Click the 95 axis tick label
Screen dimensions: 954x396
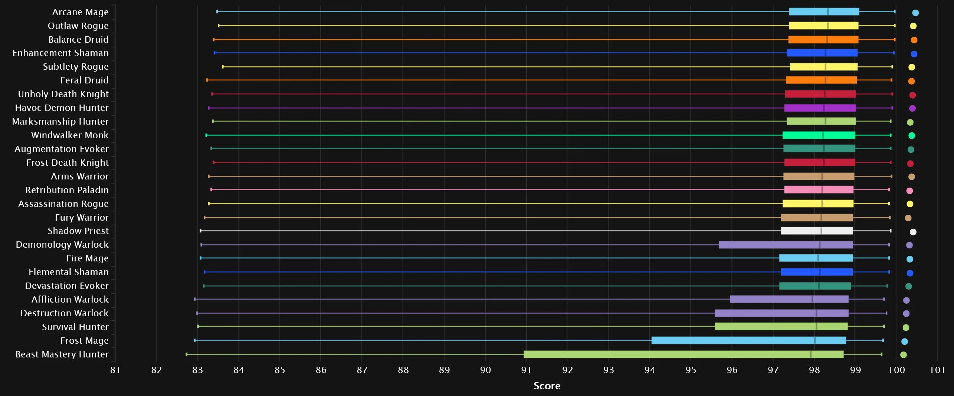pos(691,370)
